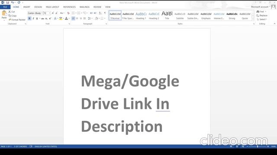Switch to Web Layout view in status bar

pyautogui.click(x=243, y=146)
